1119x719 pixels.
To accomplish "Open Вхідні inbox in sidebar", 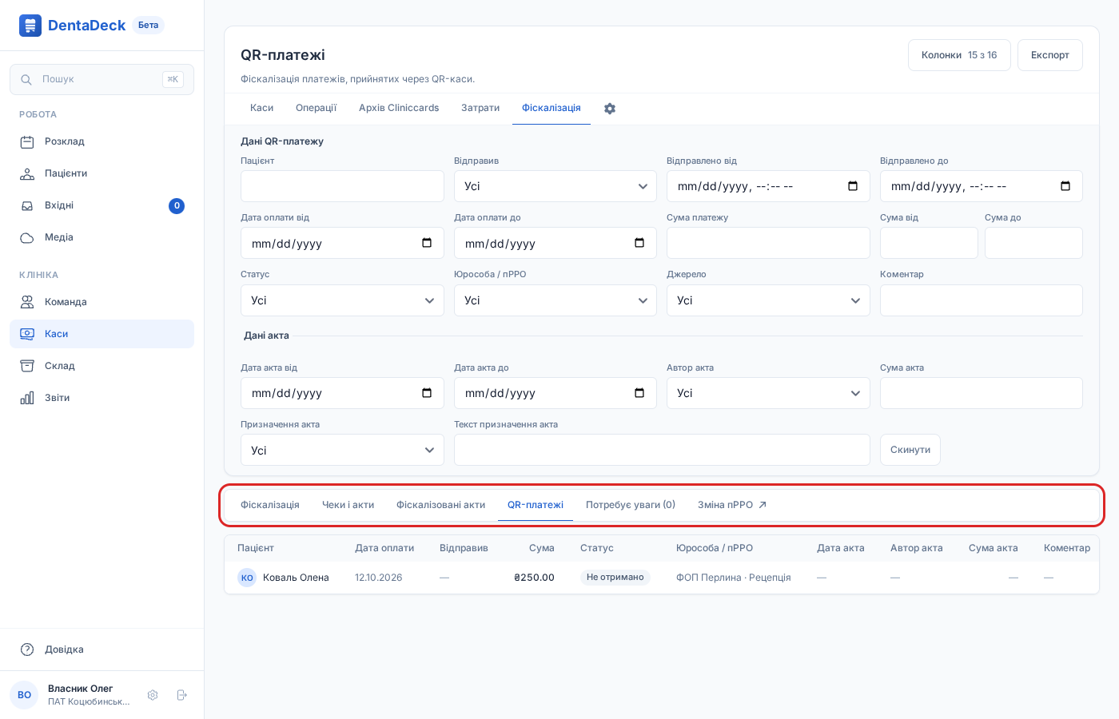I will click(102, 205).
